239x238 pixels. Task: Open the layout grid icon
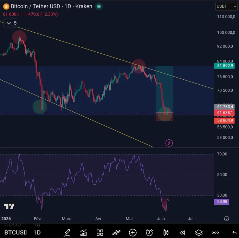click(x=100, y=232)
